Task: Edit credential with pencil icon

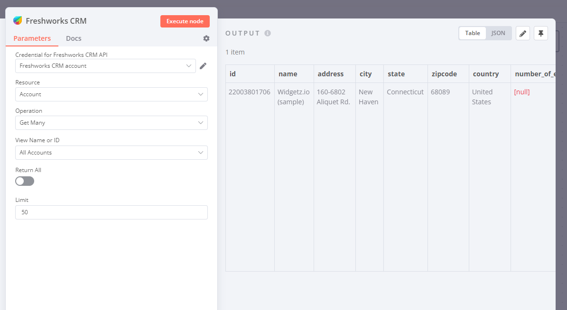Action: click(203, 66)
